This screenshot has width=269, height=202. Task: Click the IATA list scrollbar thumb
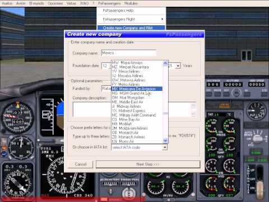pyautogui.click(x=165, y=113)
